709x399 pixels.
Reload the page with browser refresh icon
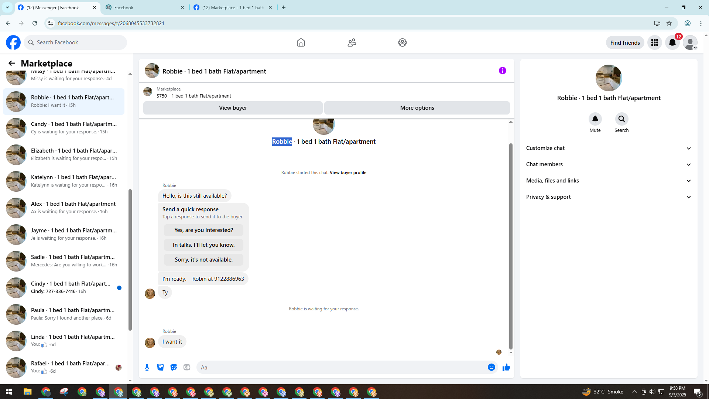tap(35, 23)
